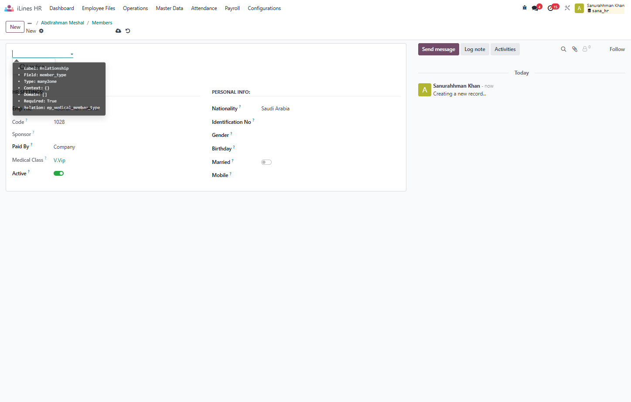Image resolution: width=631 pixels, height=402 pixels.
Task: Open the wrench and screwdriver tools icon
Action: coord(567,8)
